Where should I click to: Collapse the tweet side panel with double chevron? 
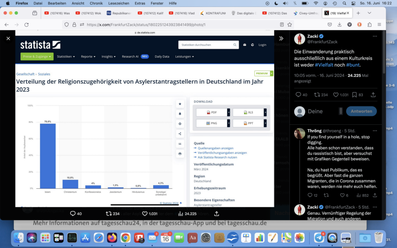point(281,38)
